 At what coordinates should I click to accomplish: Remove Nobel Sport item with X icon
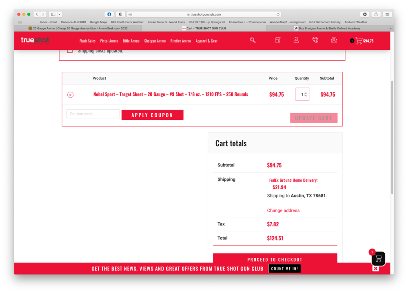(70, 95)
